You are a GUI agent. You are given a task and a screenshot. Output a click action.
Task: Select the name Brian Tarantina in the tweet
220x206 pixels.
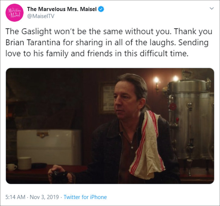(33, 42)
